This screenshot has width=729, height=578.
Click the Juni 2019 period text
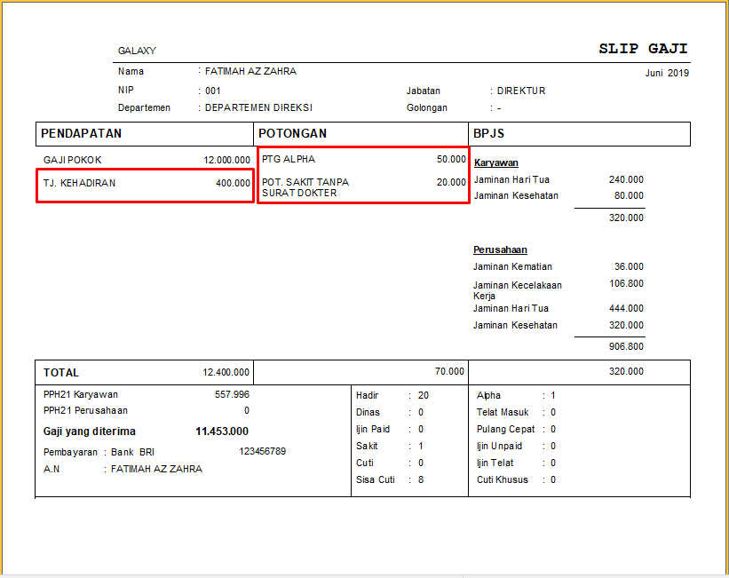click(x=666, y=73)
